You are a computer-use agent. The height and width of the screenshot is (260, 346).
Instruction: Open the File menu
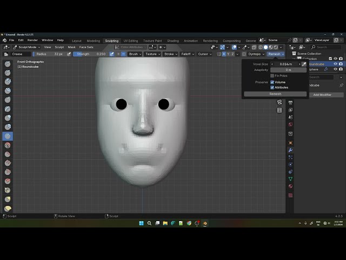[x=11, y=40]
